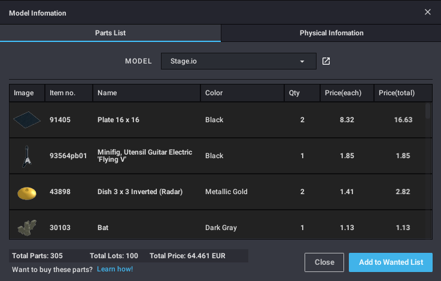Close the Model Information dialog with X
The width and height of the screenshot is (441, 281).
(427, 12)
